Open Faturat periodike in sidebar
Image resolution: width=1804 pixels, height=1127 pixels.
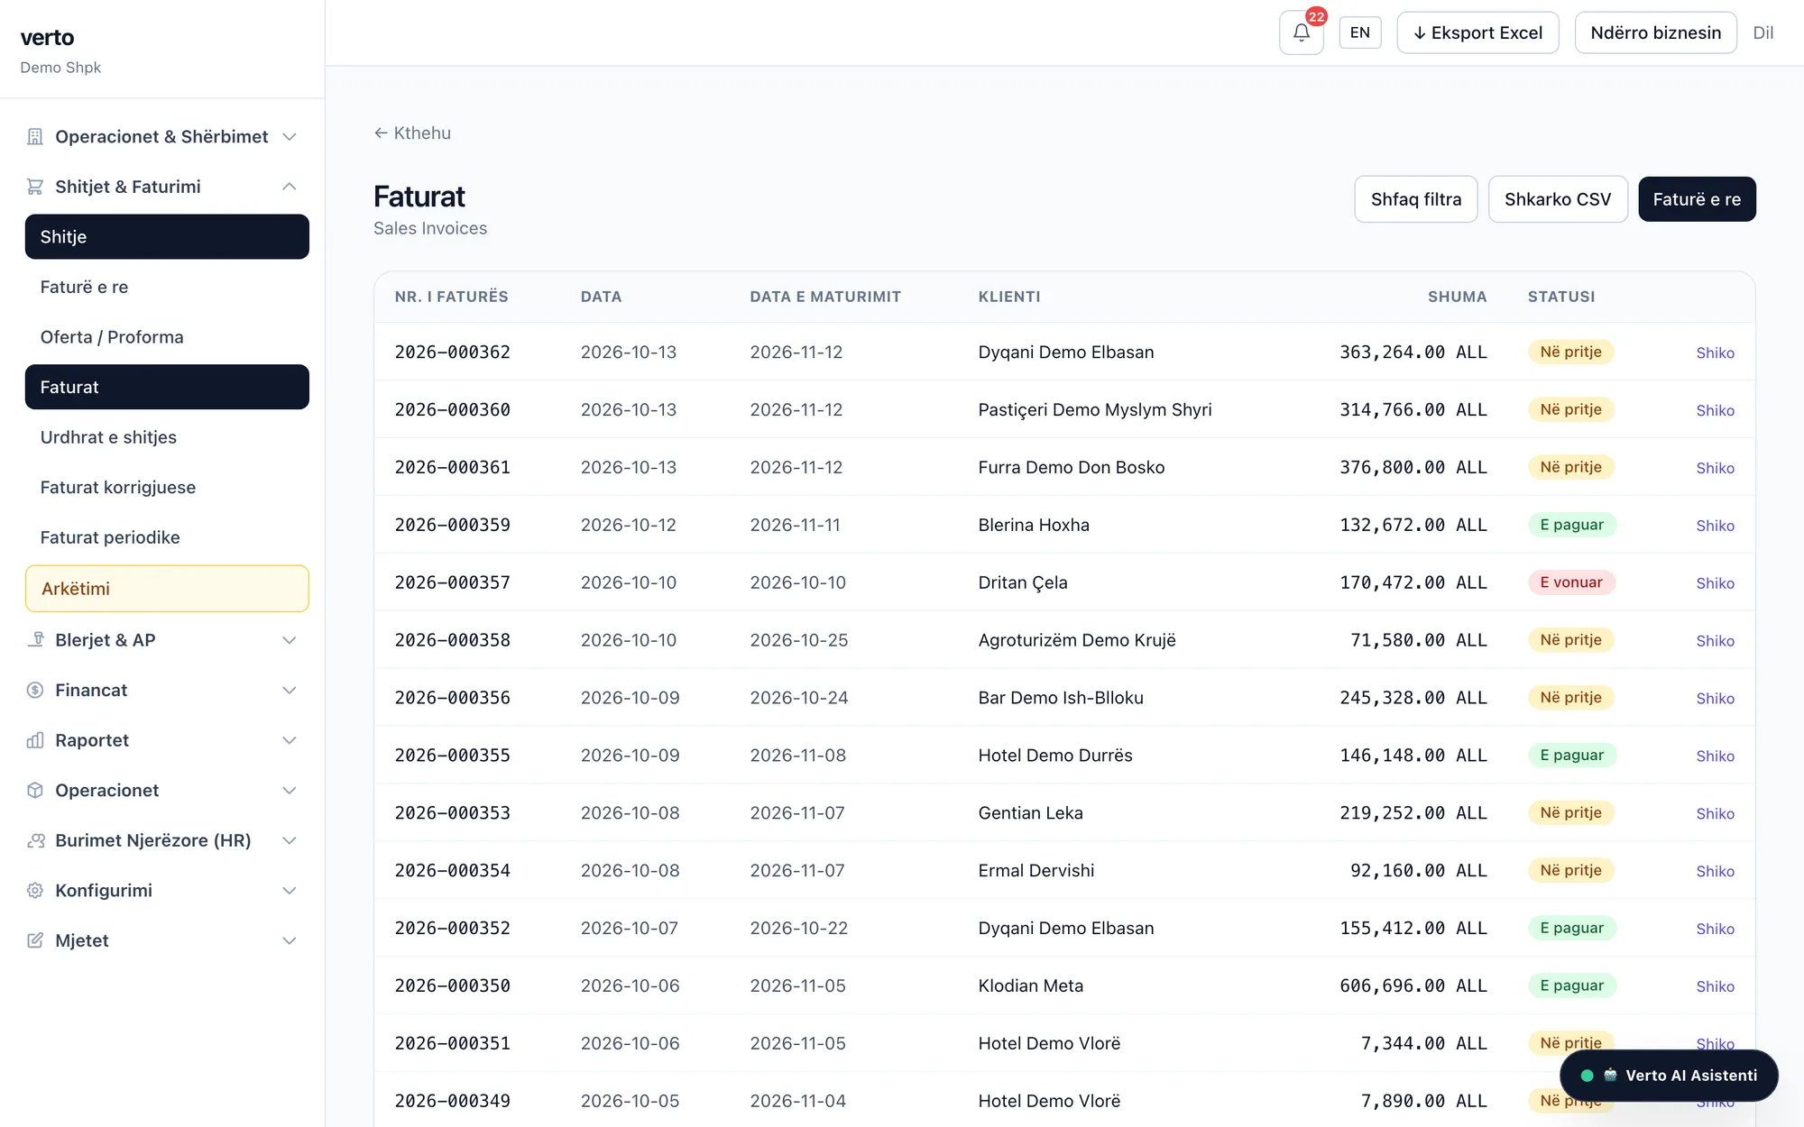tap(167, 537)
